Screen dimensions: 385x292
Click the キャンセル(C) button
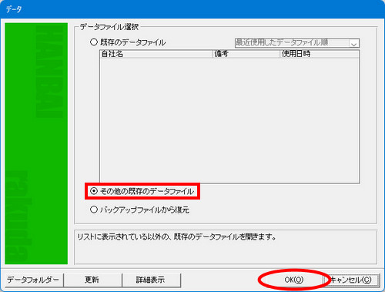tap(351, 280)
